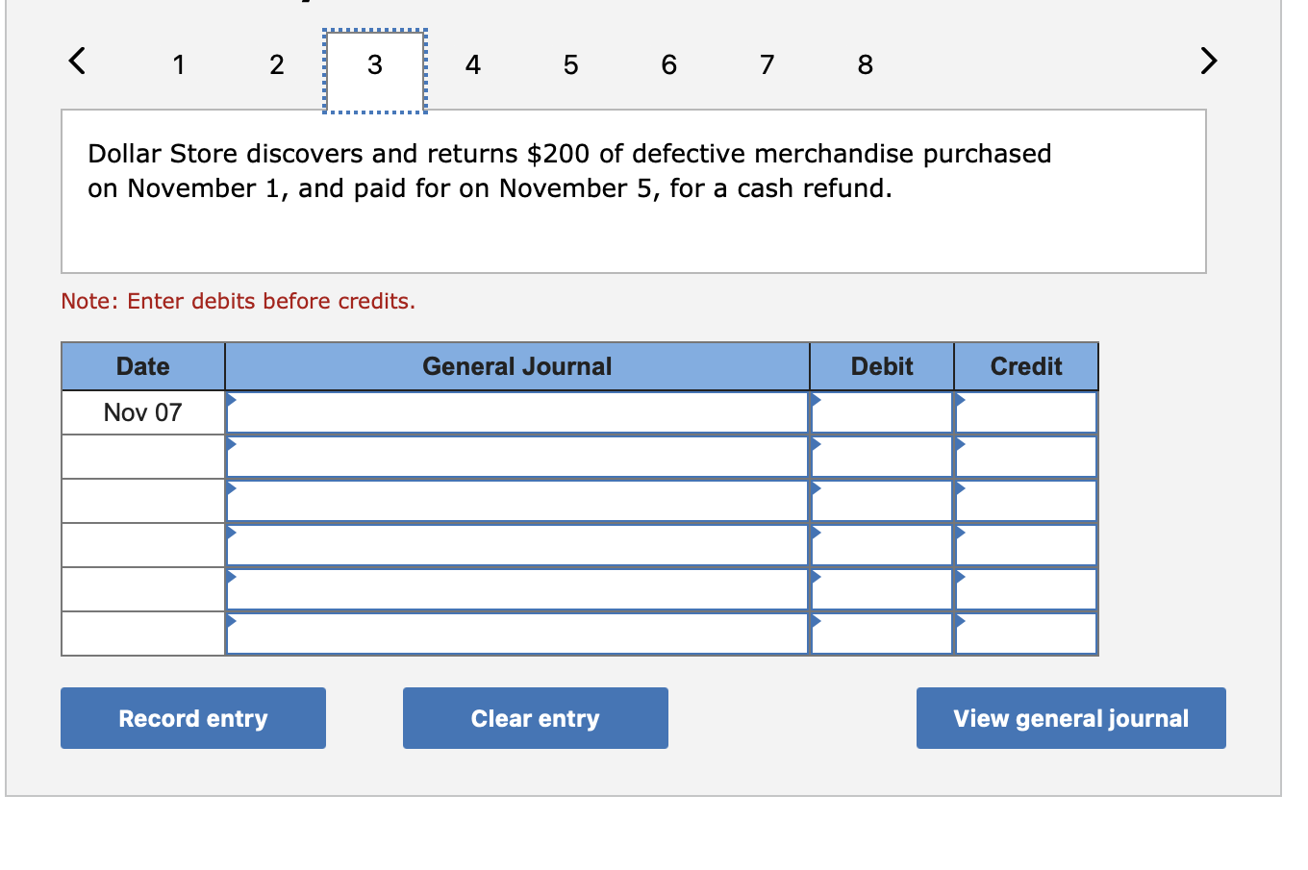
Task: Click the previous transaction chevron
Action: [76, 61]
